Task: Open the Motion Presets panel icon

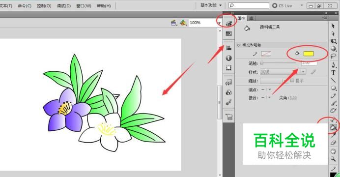Action: [x=228, y=102]
